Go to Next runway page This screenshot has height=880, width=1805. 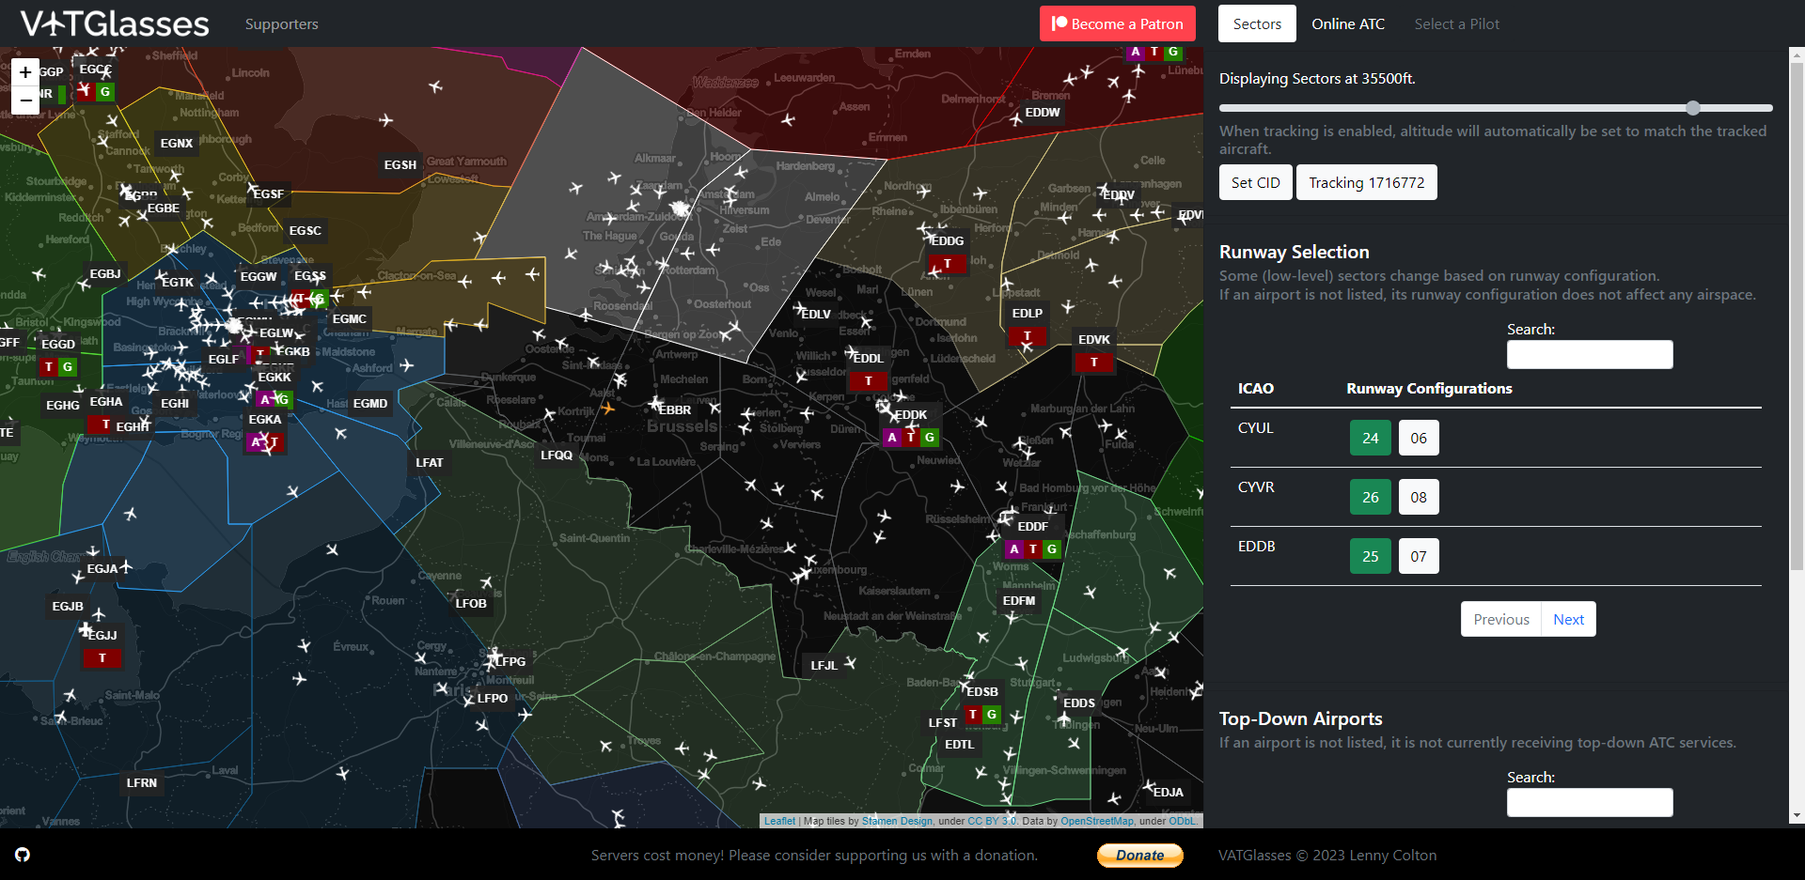tap(1568, 619)
